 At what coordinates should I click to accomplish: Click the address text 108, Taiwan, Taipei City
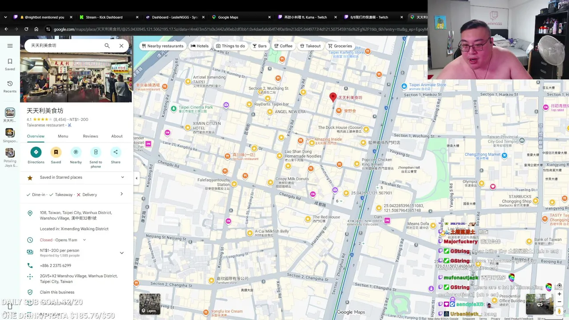tap(76, 216)
